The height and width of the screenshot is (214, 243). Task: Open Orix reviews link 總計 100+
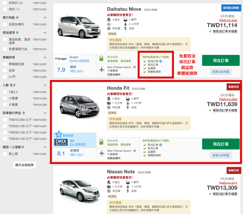pos(77,154)
